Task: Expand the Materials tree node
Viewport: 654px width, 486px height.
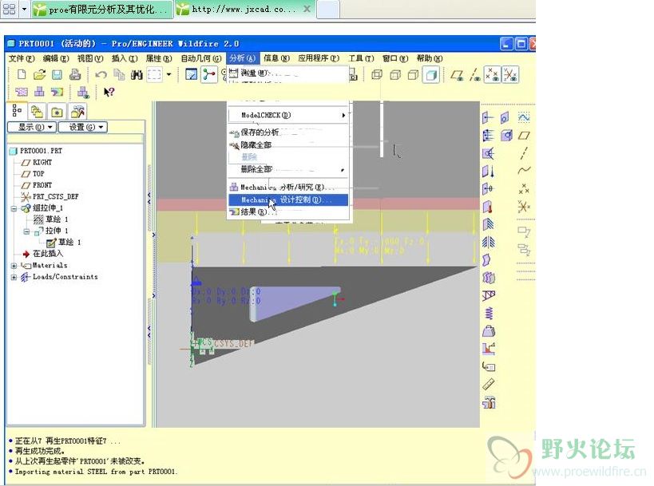Action: pyautogui.click(x=14, y=266)
